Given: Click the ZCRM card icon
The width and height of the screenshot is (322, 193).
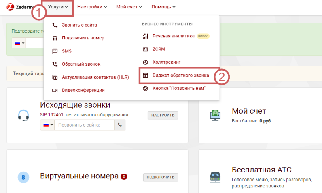Looking at the screenshot, I should pos(146,49).
